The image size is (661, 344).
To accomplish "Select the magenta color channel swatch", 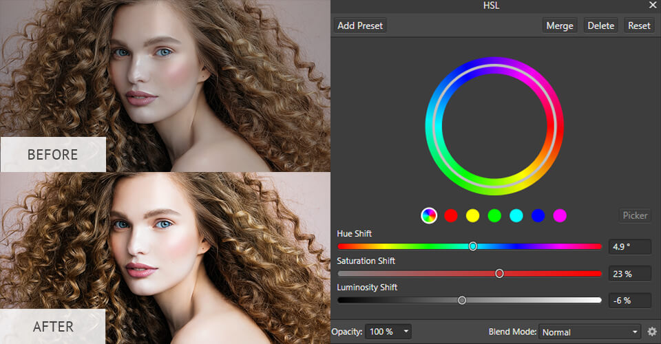I will click(x=560, y=215).
